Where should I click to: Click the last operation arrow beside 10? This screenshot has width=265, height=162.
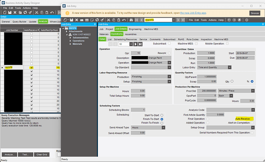pos(140,44)
